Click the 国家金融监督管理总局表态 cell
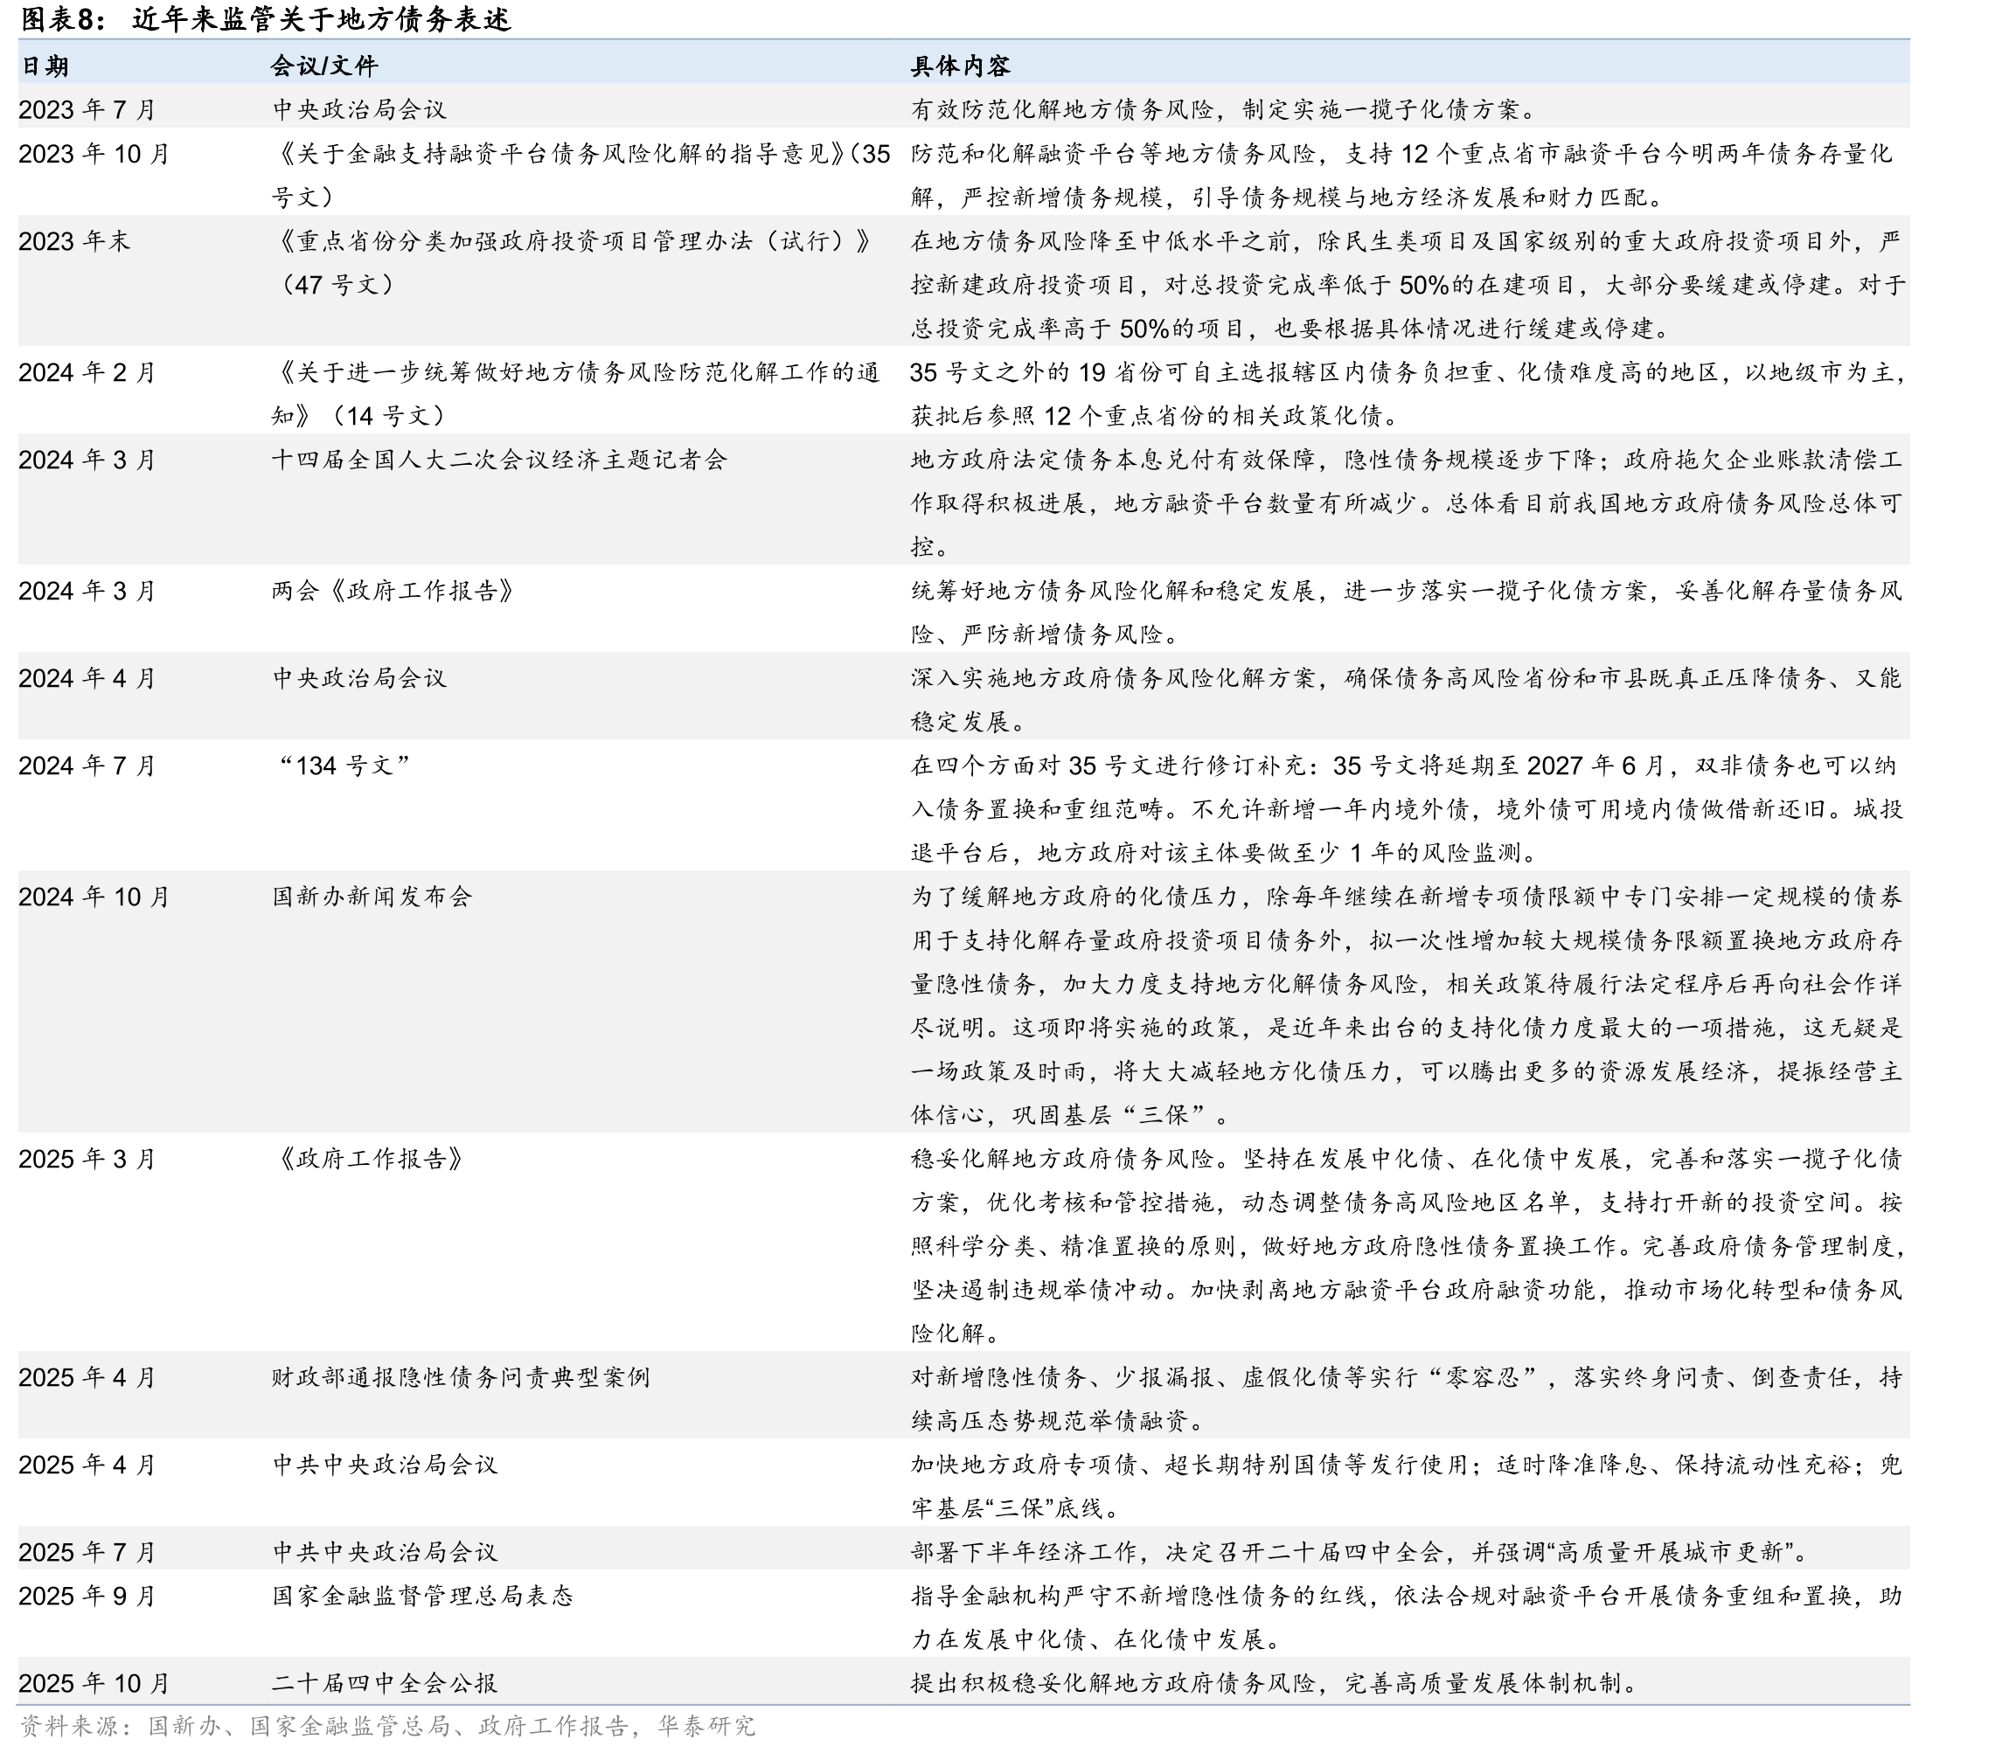2009x1753 pixels. tap(423, 1596)
